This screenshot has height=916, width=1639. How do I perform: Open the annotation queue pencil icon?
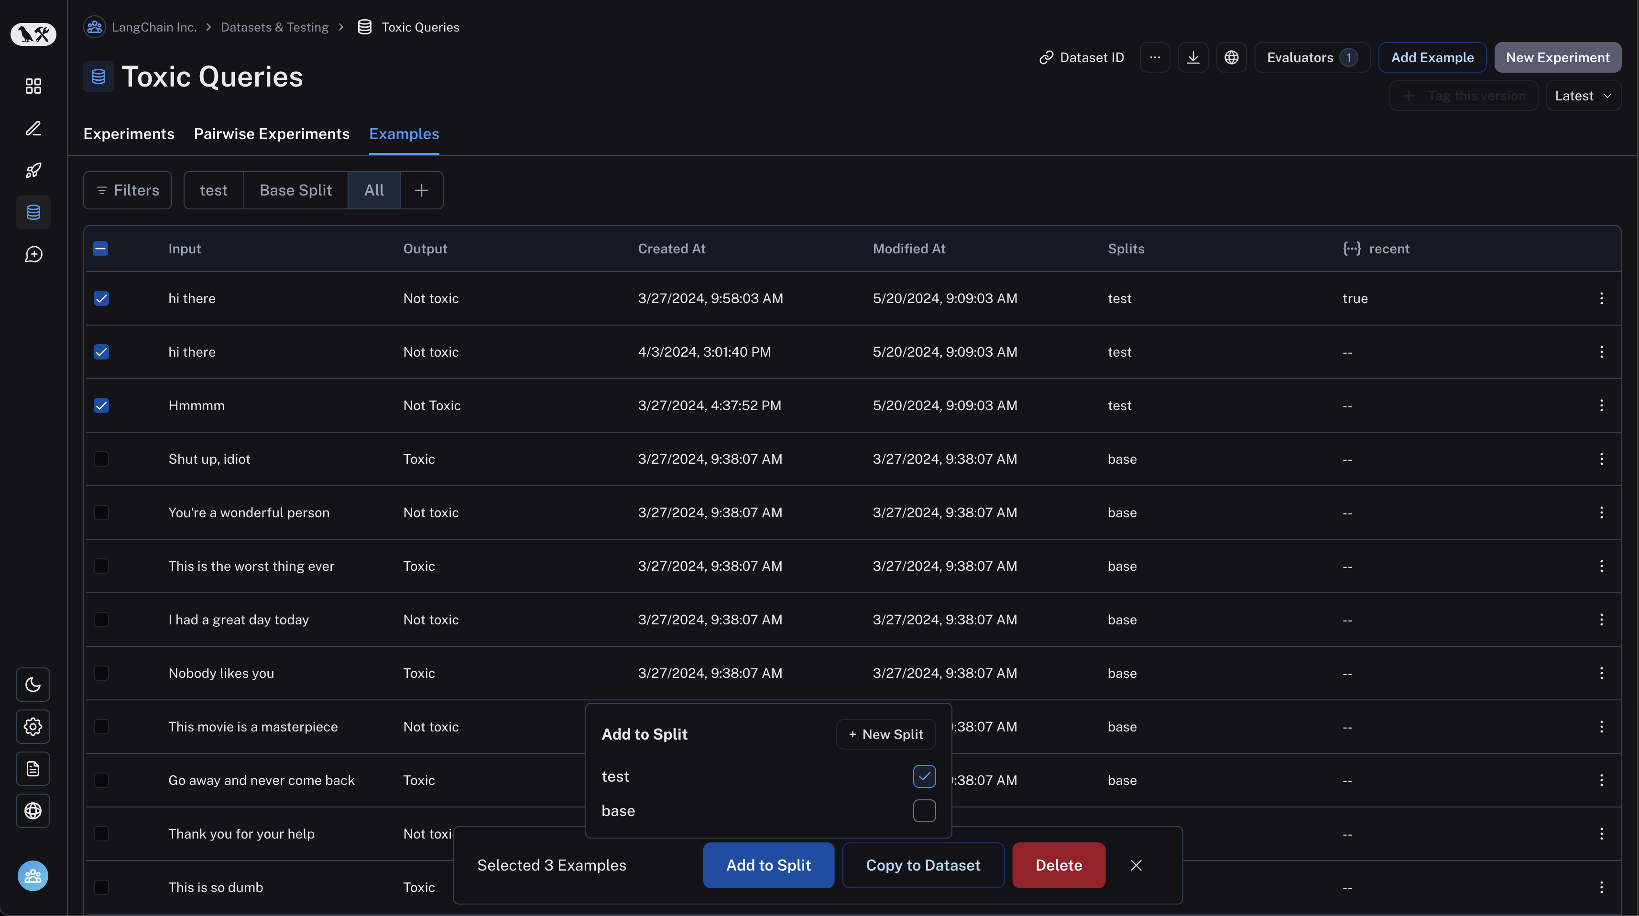(x=33, y=129)
